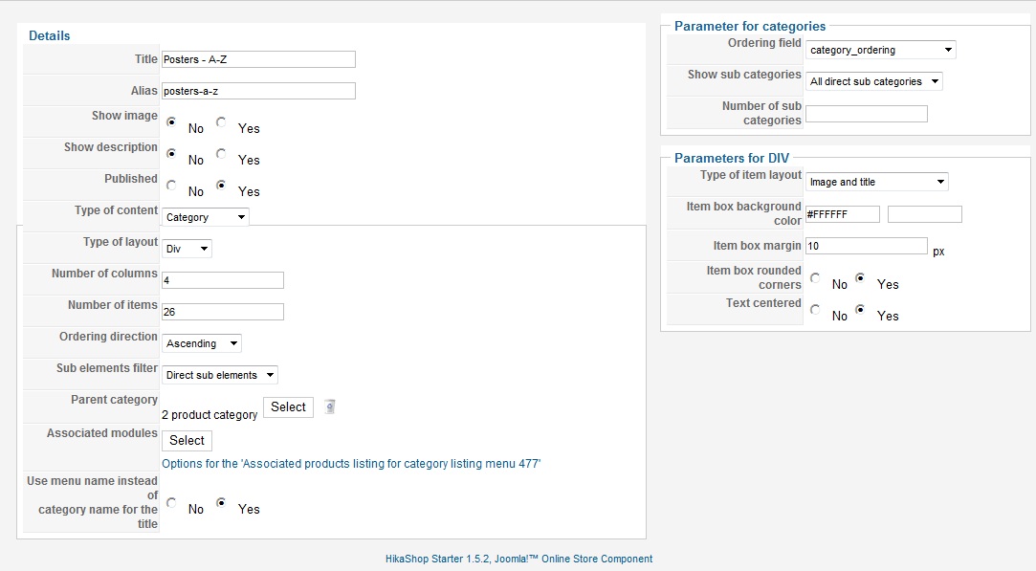Open Options for Associated products listing link
This screenshot has width=1036, height=571.
(351, 463)
